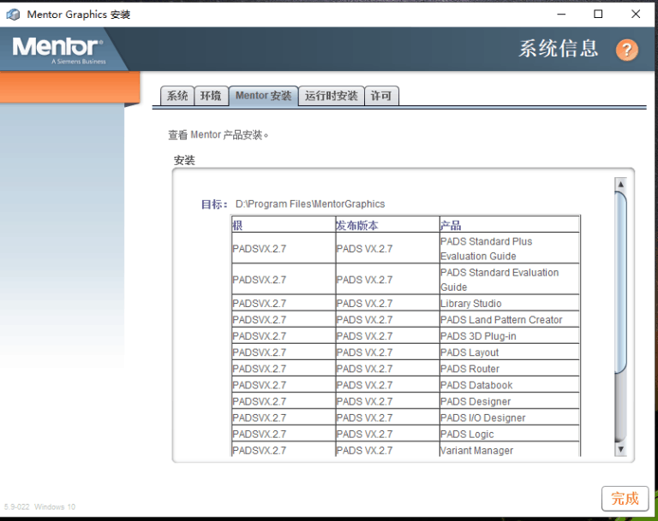
Task: Click PADS VX.2.7 release in PADS Databook row
Action: coord(387,385)
